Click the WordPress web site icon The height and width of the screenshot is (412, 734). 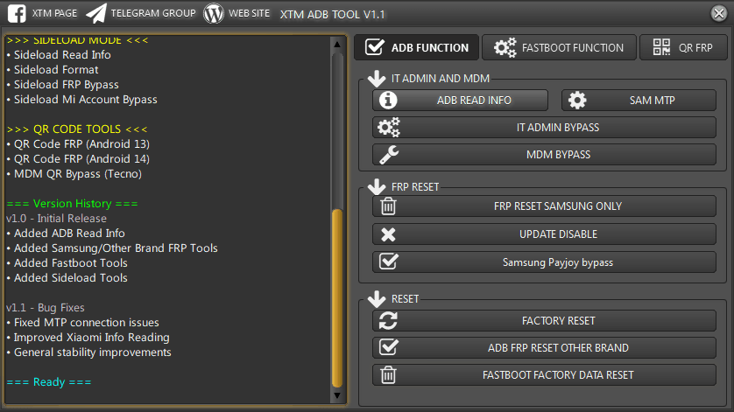click(214, 13)
